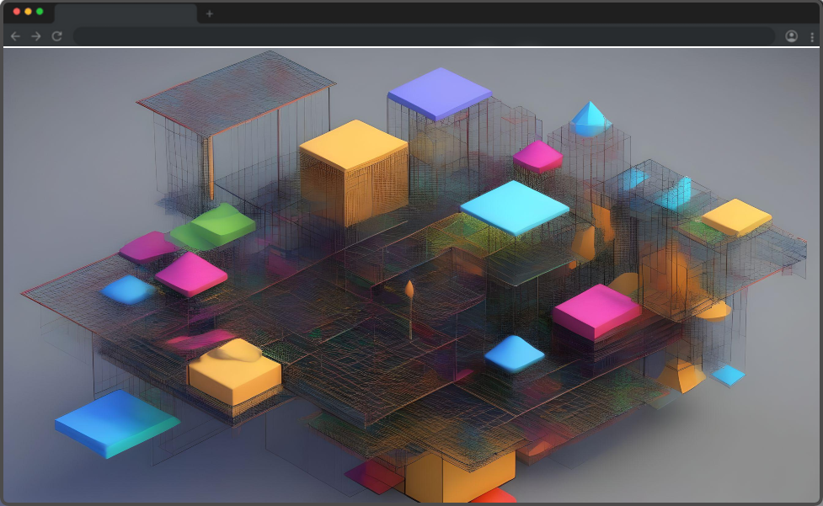This screenshot has width=823, height=506.
Task: Select the large orange cube
Action: pyautogui.click(x=354, y=168)
